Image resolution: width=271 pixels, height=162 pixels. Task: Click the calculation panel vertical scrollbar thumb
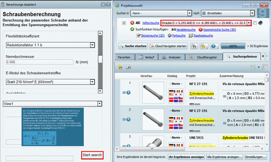pyautogui.click(x=100, y=59)
